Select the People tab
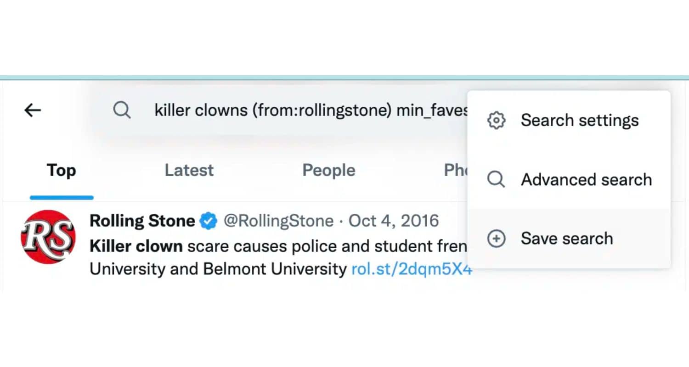 pyautogui.click(x=329, y=171)
